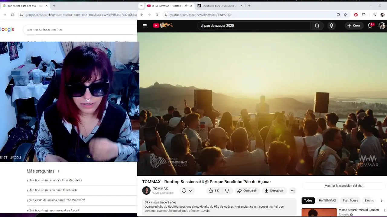The width and height of the screenshot is (387, 217).
Task: Click the Crear button
Action: coord(354,26)
